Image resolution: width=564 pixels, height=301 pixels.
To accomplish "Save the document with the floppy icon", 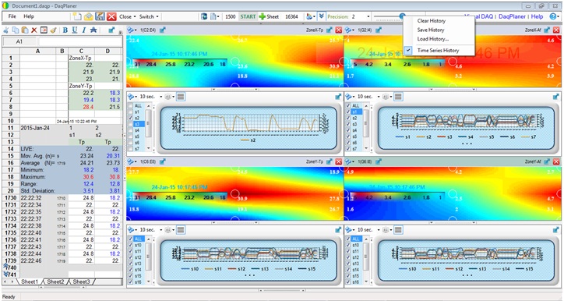I will pyautogui.click(x=100, y=16).
